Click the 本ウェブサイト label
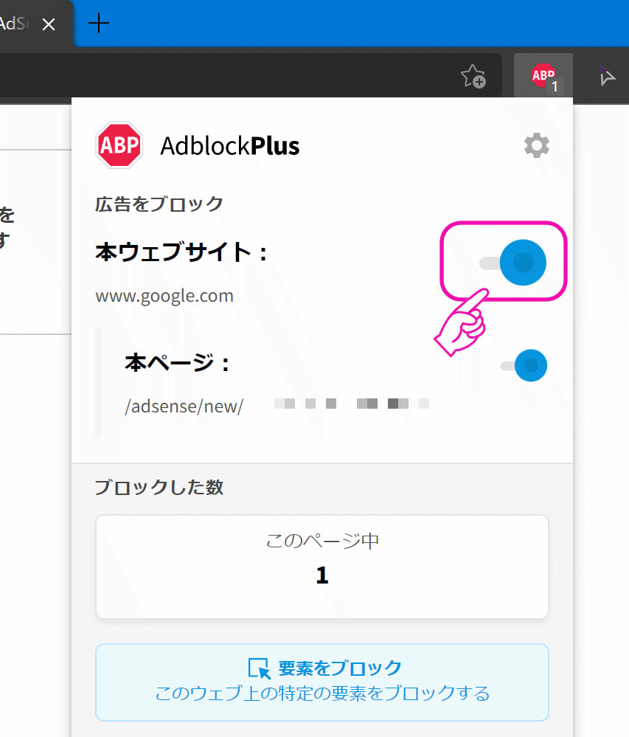 181,252
